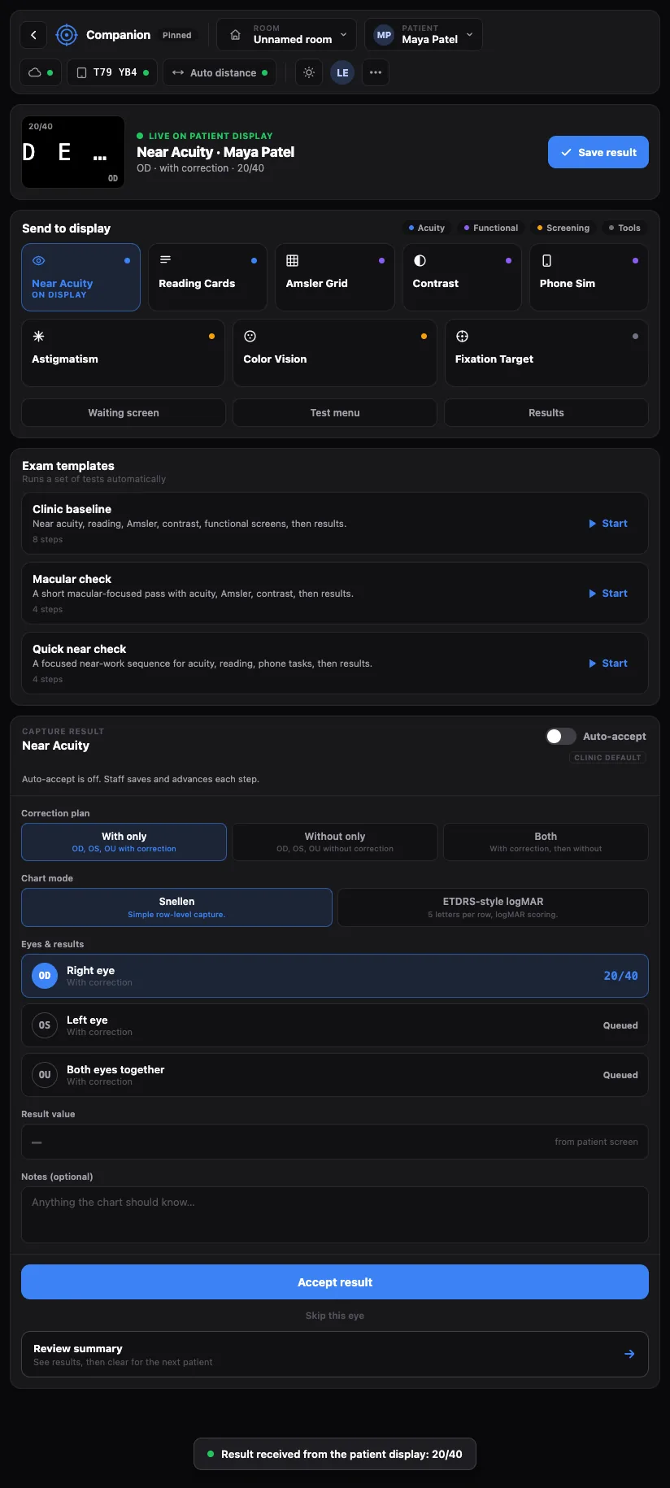
Task: Click the Review summary arrow icon
Action: [x=629, y=1354]
